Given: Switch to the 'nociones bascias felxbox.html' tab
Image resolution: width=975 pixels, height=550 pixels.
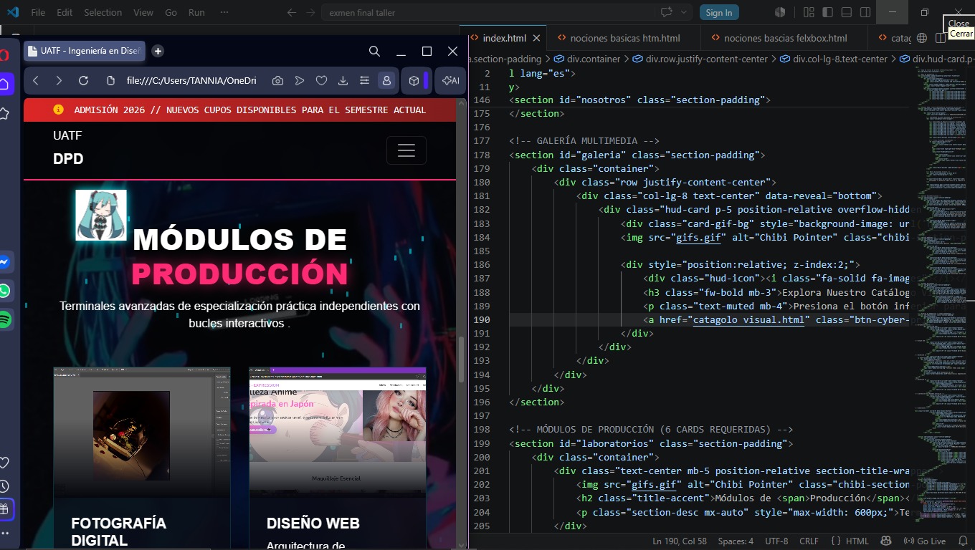Looking at the screenshot, I should tap(785, 38).
